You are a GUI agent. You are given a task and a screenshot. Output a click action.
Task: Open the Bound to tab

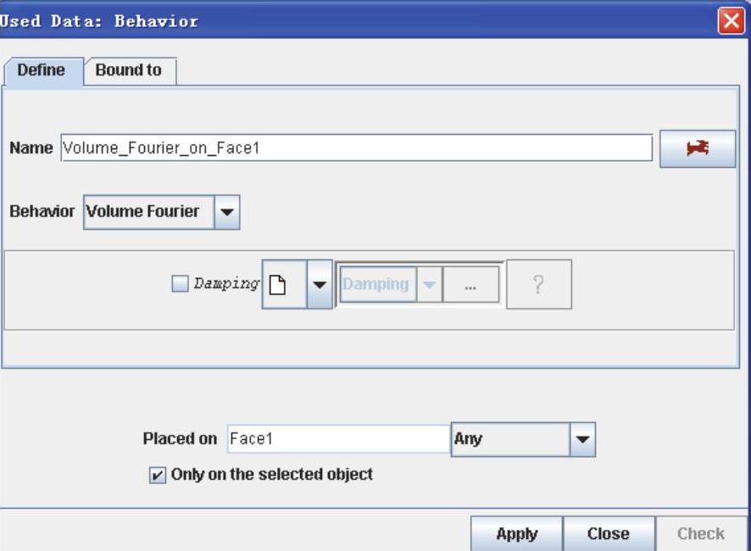(x=128, y=70)
